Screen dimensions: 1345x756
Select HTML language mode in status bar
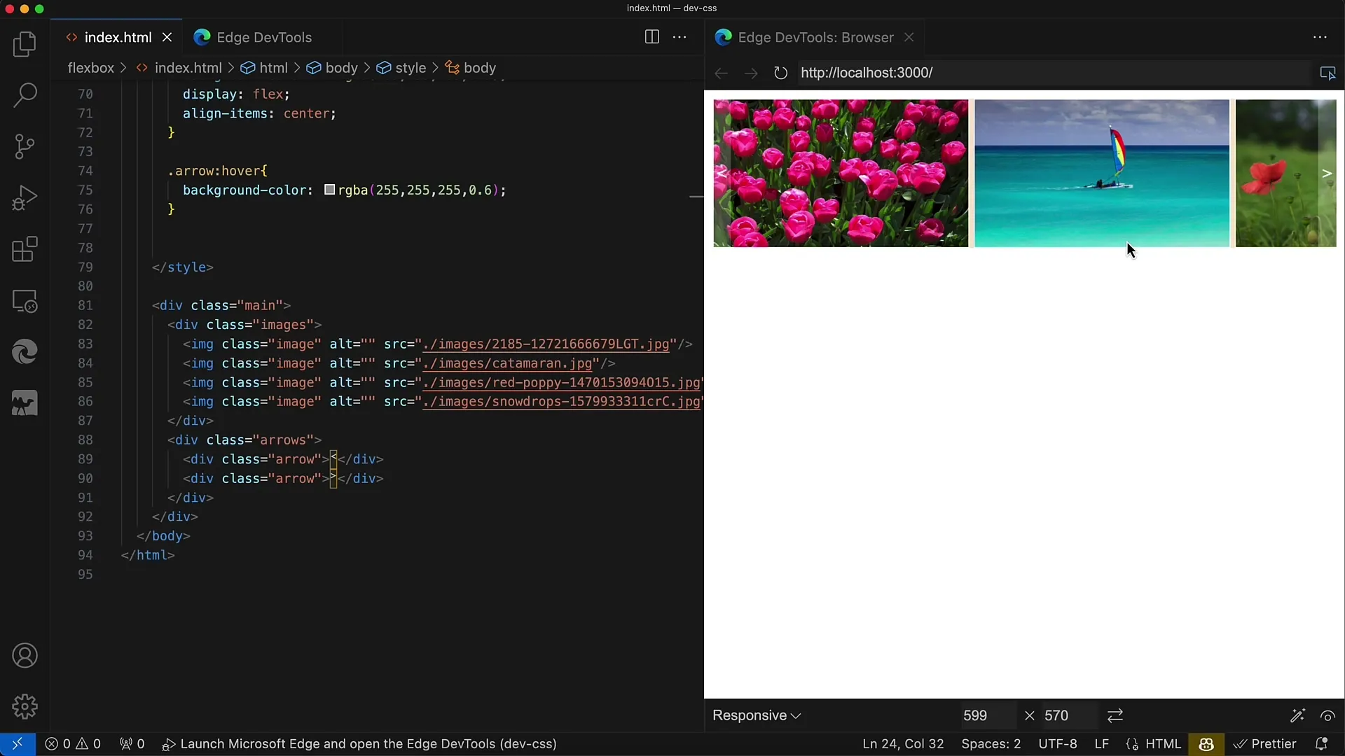click(x=1163, y=743)
